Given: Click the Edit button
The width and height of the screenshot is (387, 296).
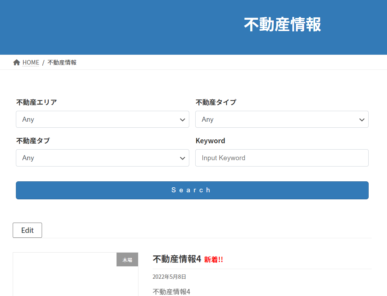Looking at the screenshot, I should pos(27,230).
